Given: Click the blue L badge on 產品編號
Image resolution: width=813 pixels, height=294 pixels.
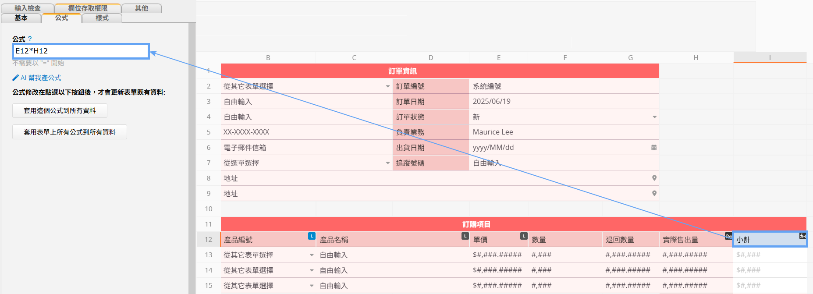Looking at the screenshot, I should 312,236.
